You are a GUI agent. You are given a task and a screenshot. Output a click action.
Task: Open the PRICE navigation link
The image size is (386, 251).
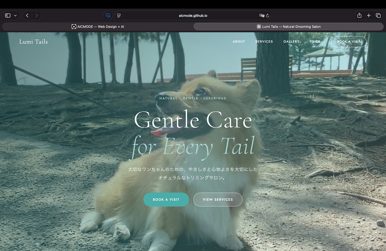(315, 41)
